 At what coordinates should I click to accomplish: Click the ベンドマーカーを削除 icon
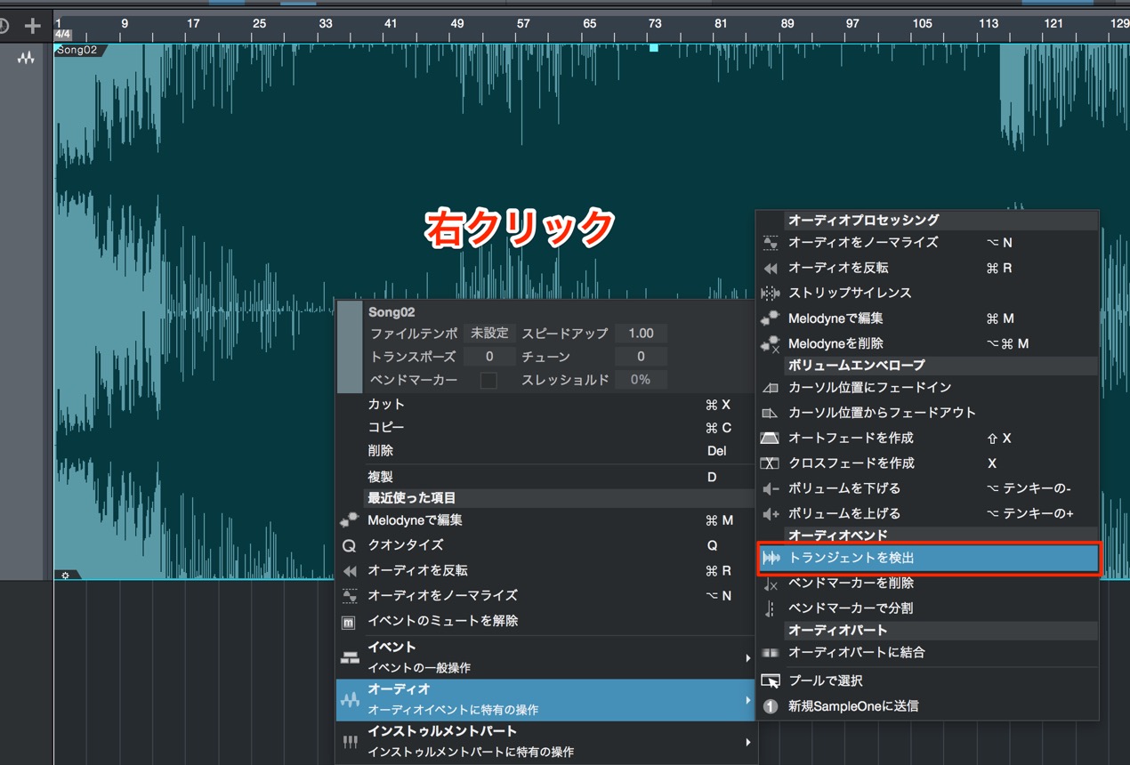[771, 584]
